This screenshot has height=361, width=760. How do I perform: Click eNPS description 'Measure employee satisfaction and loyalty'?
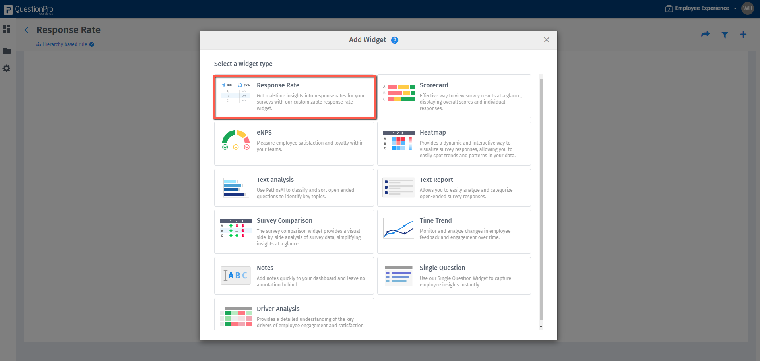[310, 146]
